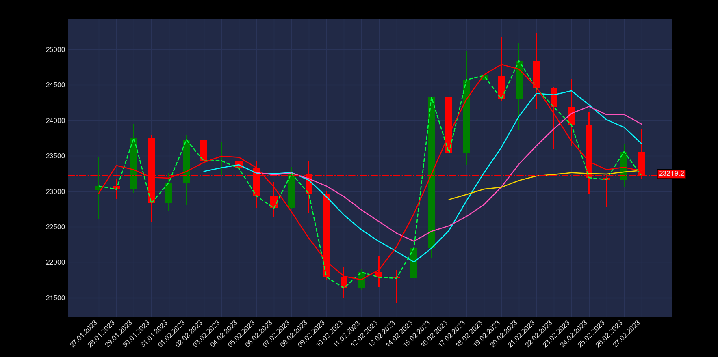The height and width of the screenshot is (357, 718).
Task: Click the 27.02.2023 date label
Action: [627, 334]
